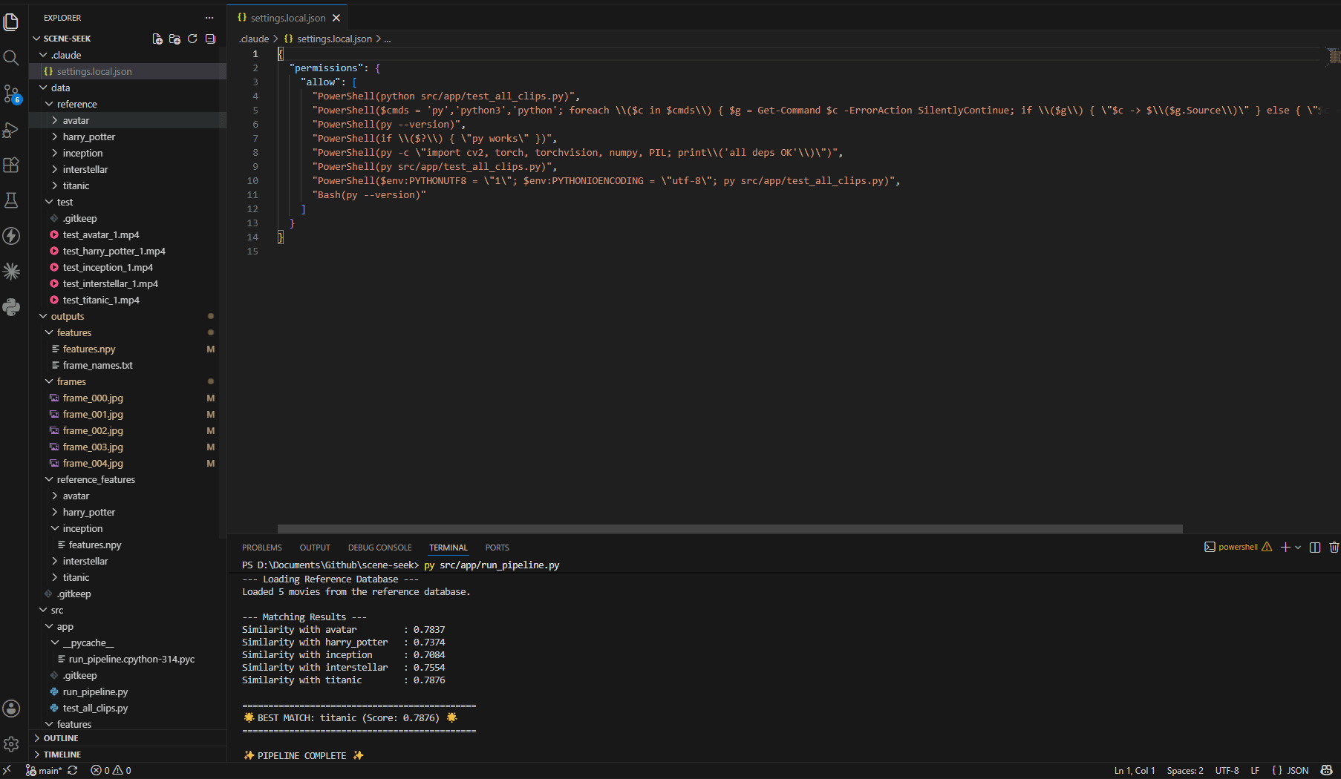Click the editor minimap preview
This screenshot has width=1341, height=779.
[1333, 56]
